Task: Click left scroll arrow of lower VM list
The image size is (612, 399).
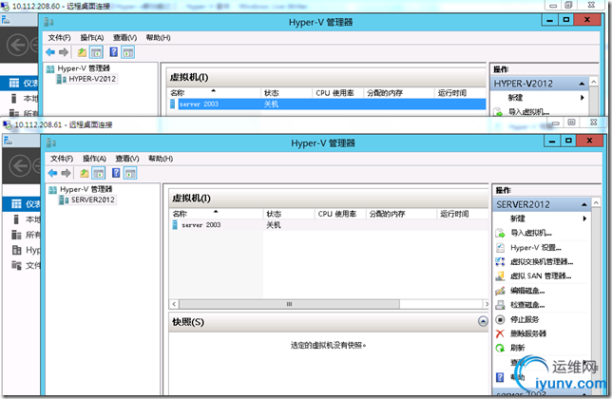Action: pos(174,304)
